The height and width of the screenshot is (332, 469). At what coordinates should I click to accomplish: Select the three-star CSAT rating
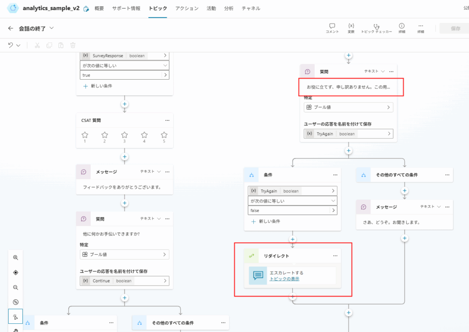[125, 135]
